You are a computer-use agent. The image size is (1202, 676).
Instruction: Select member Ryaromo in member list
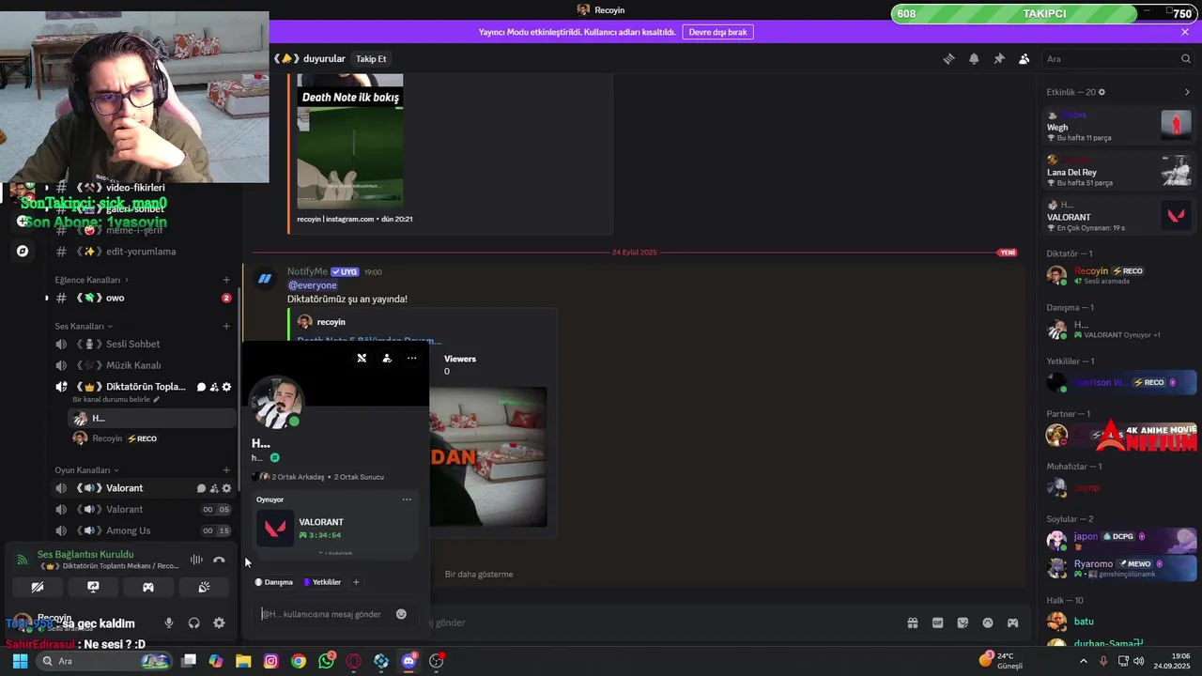[1119, 568]
